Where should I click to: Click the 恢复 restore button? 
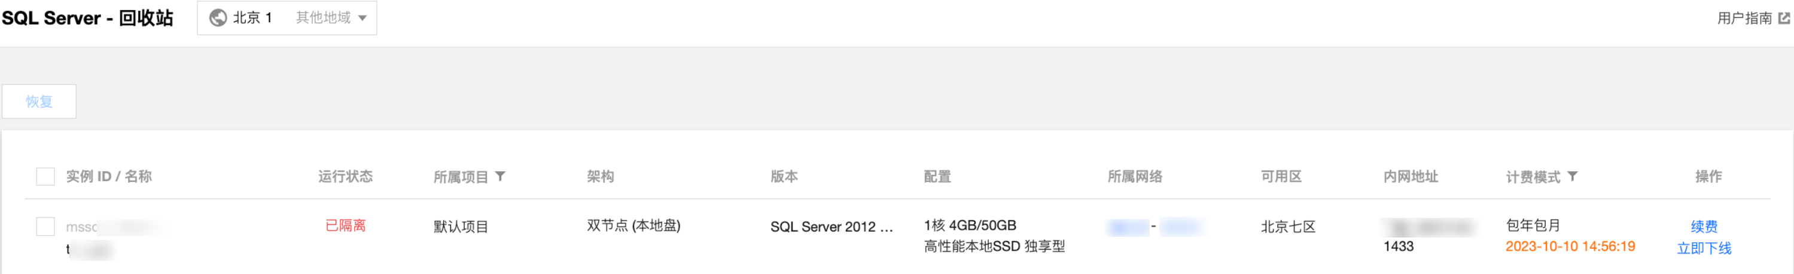pyautogui.click(x=39, y=102)
